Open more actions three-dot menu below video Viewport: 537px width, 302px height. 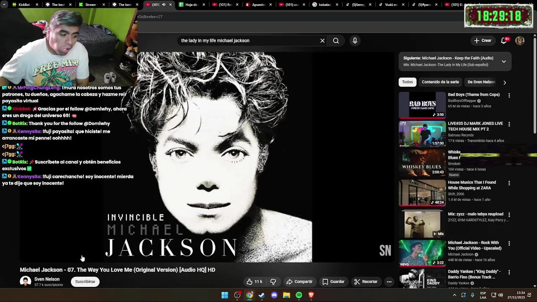tap(389, 282)
